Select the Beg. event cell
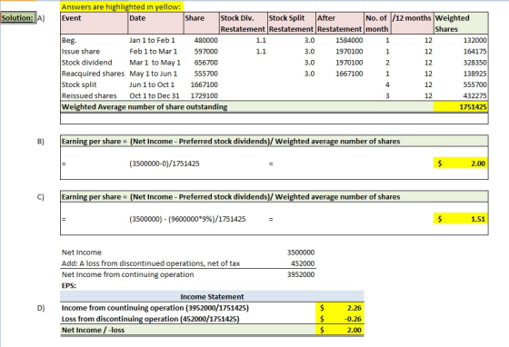 (x=69, y=41)
